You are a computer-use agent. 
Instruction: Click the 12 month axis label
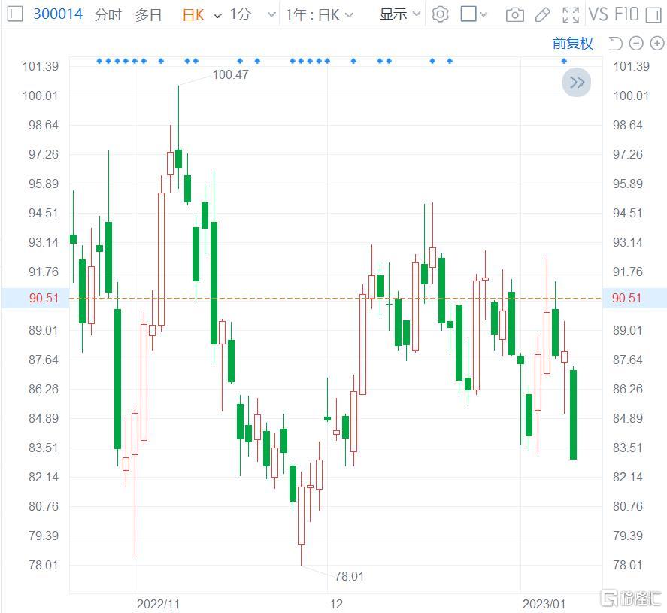(x=336, y=604)
